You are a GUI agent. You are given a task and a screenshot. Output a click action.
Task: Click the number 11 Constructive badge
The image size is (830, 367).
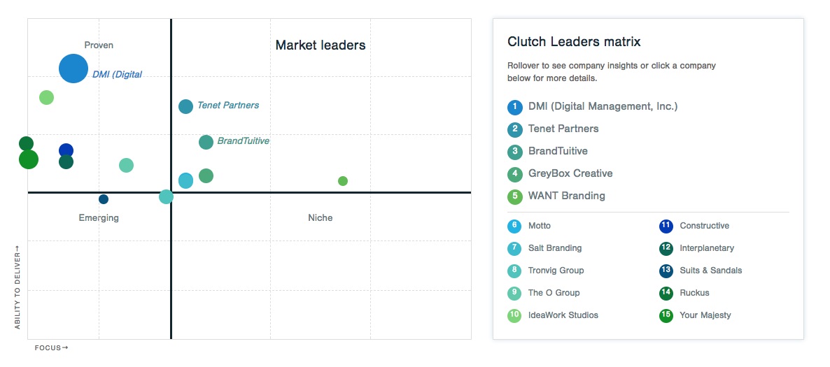[666, 226]
